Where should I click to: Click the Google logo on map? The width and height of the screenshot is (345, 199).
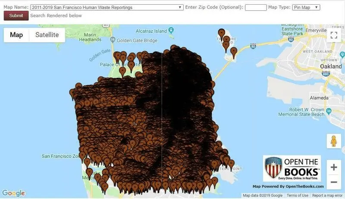pyautogui.click(x=13, y=193)
